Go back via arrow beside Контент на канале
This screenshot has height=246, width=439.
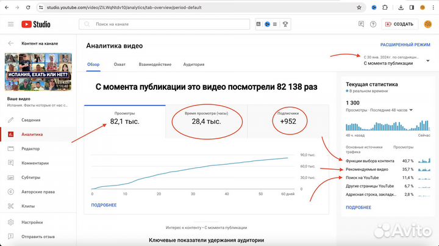click(10, 43)
